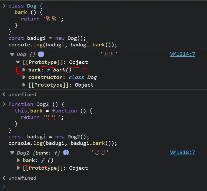The height and width of the screenshot is (191, 207).
Task: Open source link VM1918:7
Action: pos(182,152)
